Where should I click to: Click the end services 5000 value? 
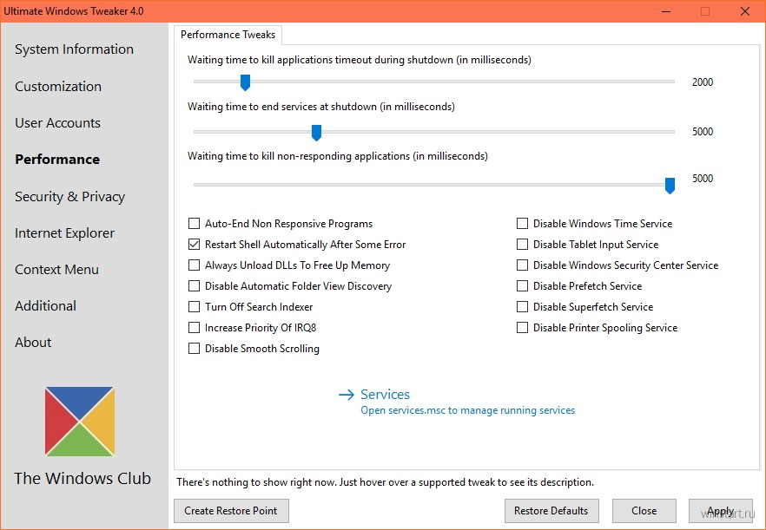click(703, 131)
